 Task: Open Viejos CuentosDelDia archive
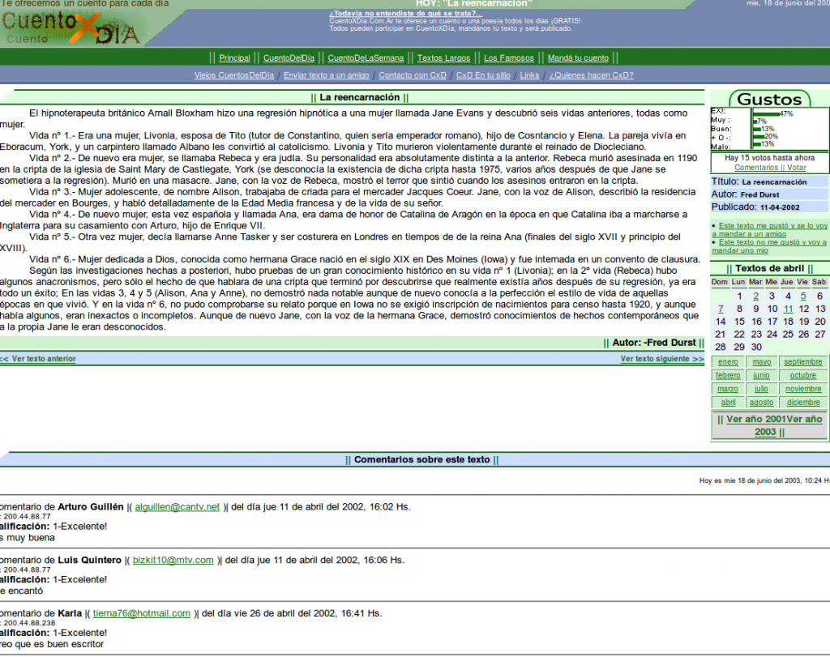coord(234,75)
